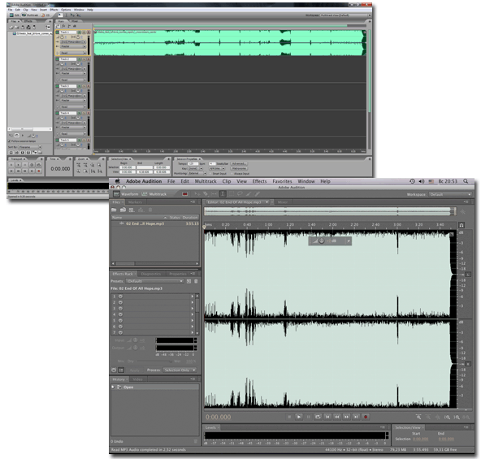Click the waveform overview navigator bar
This screenshot has height=459, width=481.
coord(330,211)
